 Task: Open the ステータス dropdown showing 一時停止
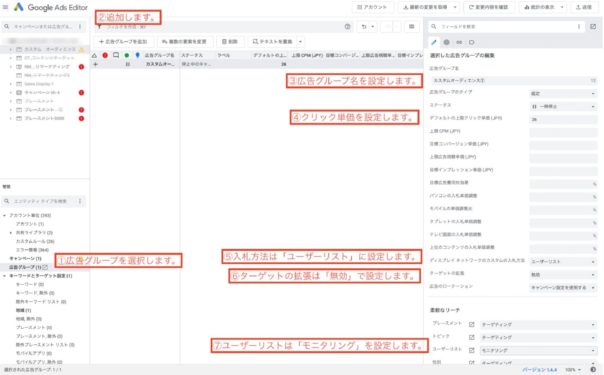563,107
